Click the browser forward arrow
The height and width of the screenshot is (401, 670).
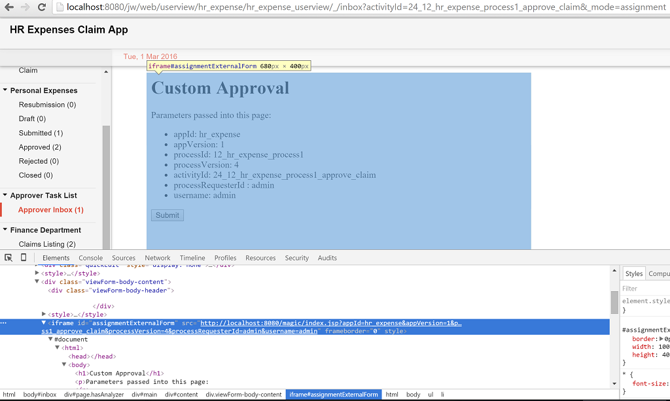point(26,7)
